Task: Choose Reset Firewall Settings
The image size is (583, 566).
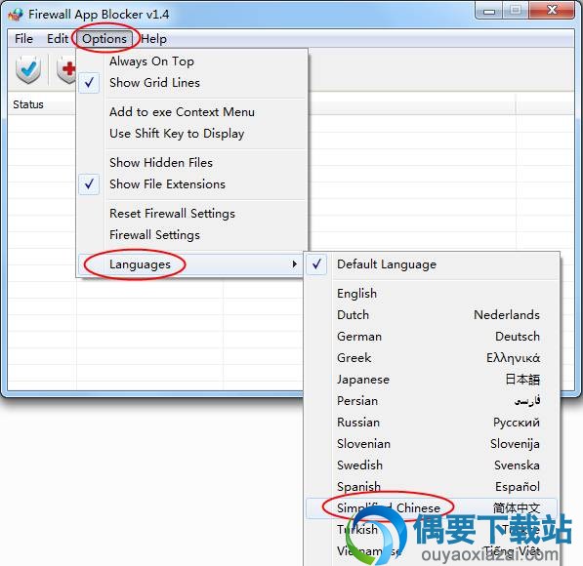Action: point(192,214)
